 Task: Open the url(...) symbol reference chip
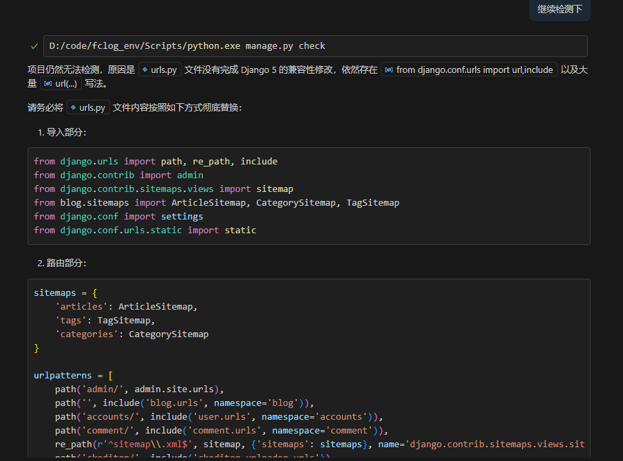(61, 83)
